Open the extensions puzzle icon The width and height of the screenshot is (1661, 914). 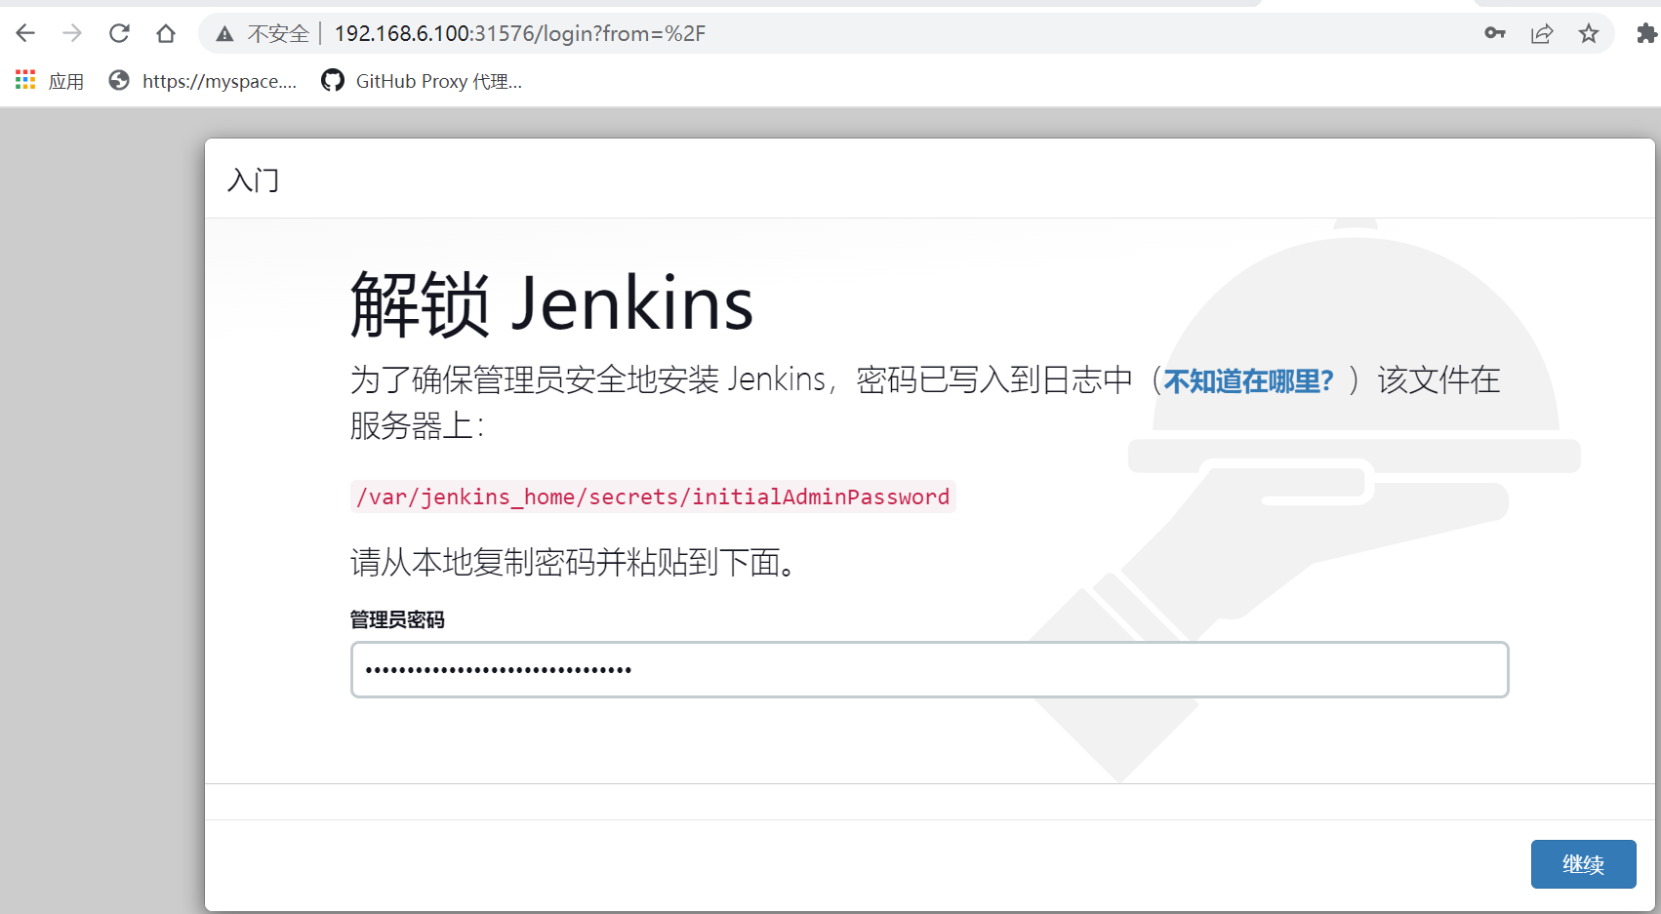click(1646, 34)
